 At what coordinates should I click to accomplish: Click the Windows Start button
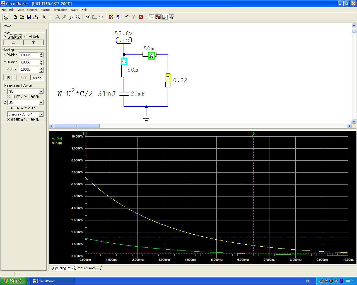click(x=14, y=281)
